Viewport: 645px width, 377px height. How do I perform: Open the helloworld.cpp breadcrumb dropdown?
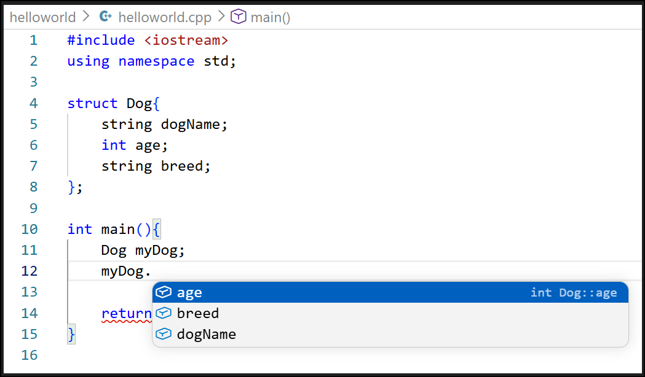(165, 17)
